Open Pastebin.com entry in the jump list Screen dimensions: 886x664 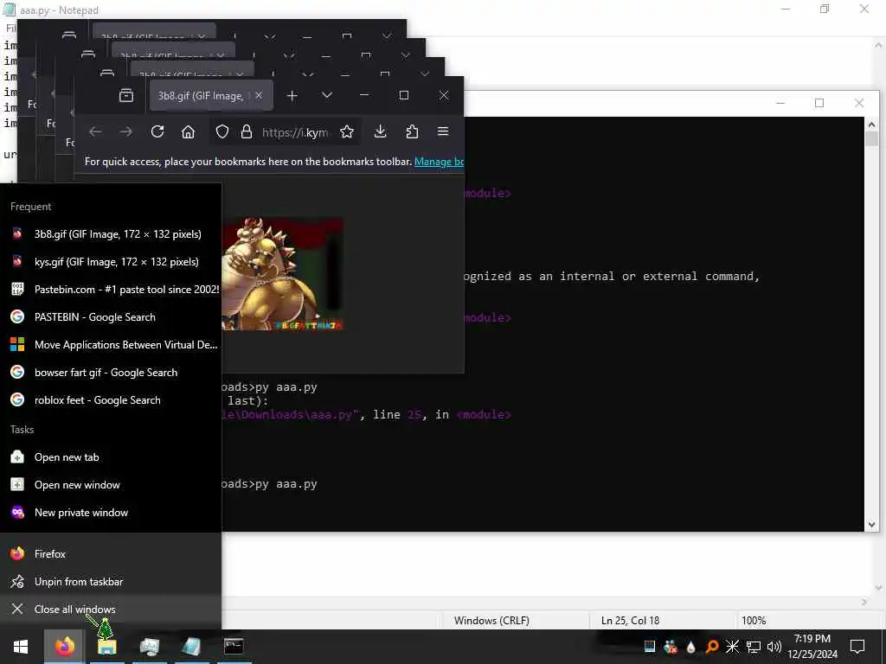pos(111,289)
